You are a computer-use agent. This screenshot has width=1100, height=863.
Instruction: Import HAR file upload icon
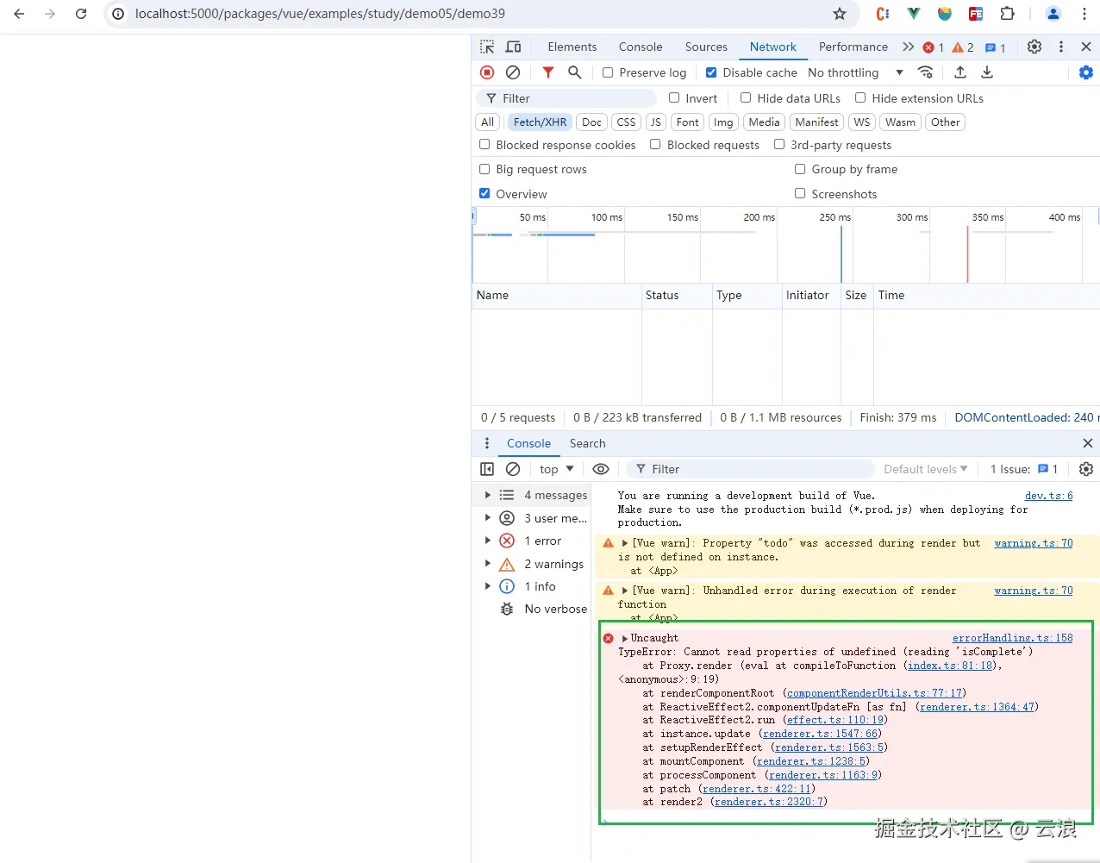tap(960, 72)
